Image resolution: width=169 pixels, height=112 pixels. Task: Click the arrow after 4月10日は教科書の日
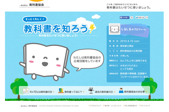point(53,92)
